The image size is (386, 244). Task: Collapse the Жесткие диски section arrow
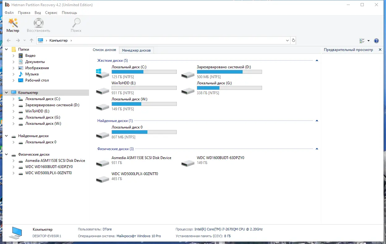pyautogui.click(x=316, y=61)
